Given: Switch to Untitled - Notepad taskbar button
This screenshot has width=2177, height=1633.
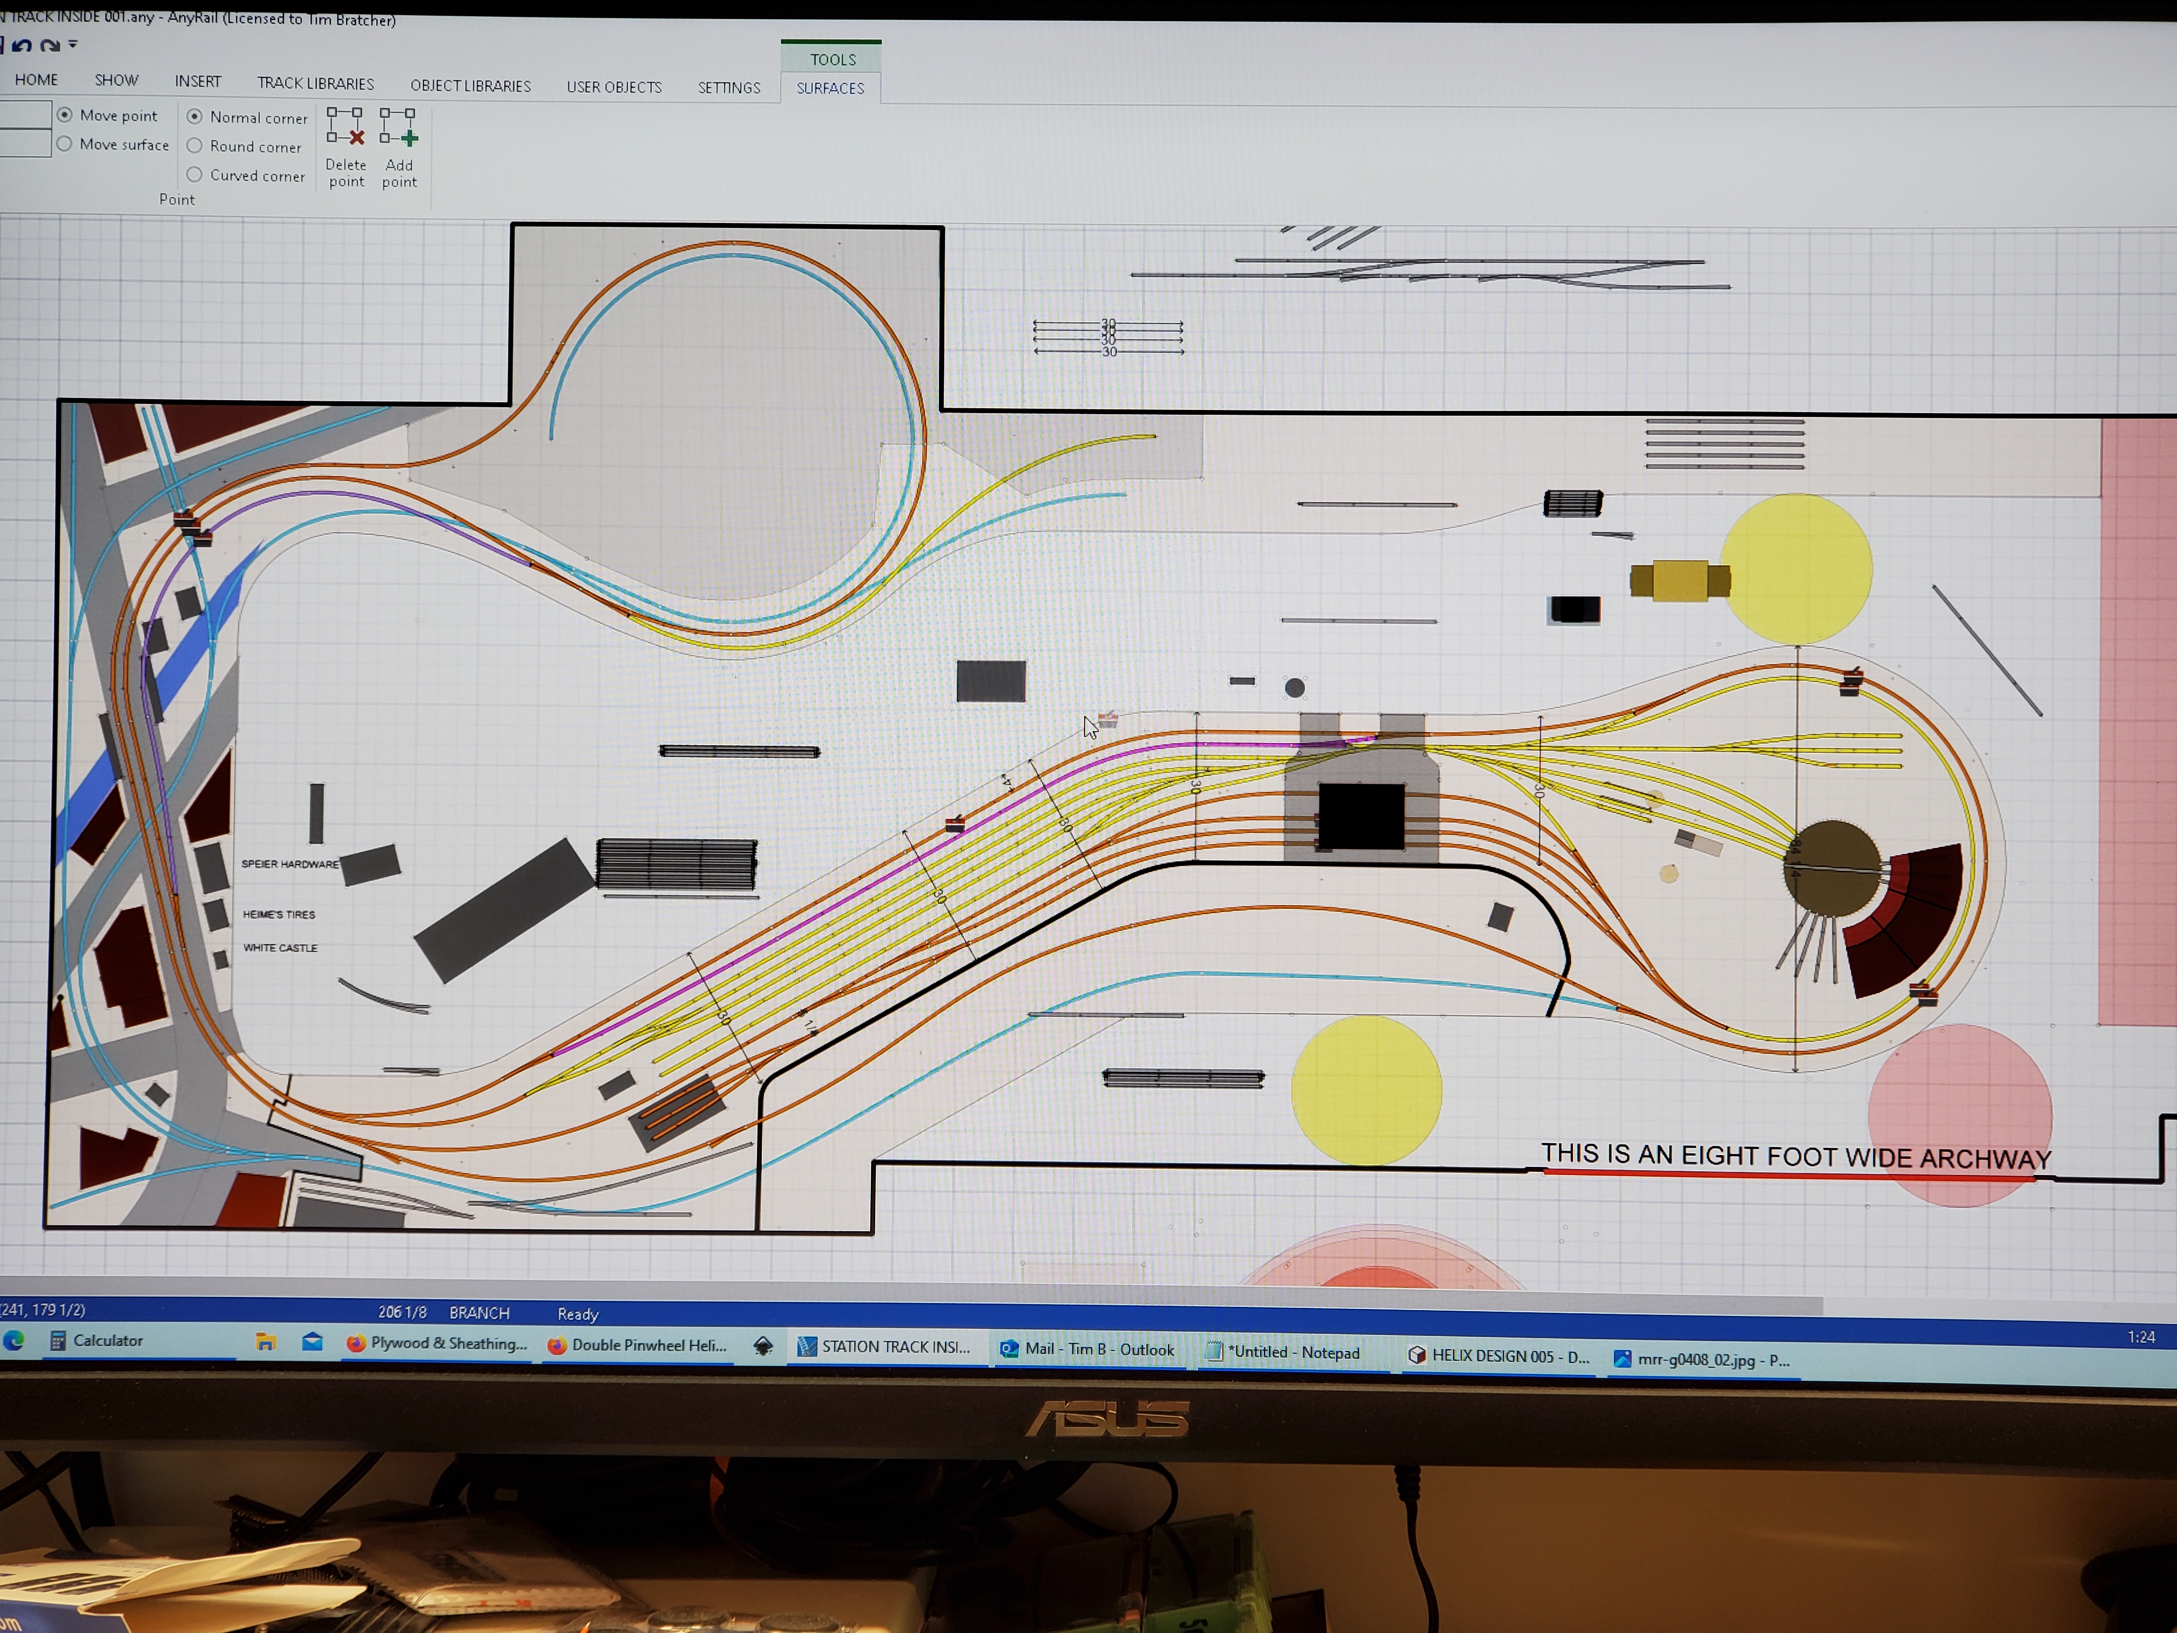Looking at the screenshot, I should pyautogui.click(x=1283, y=1353).
